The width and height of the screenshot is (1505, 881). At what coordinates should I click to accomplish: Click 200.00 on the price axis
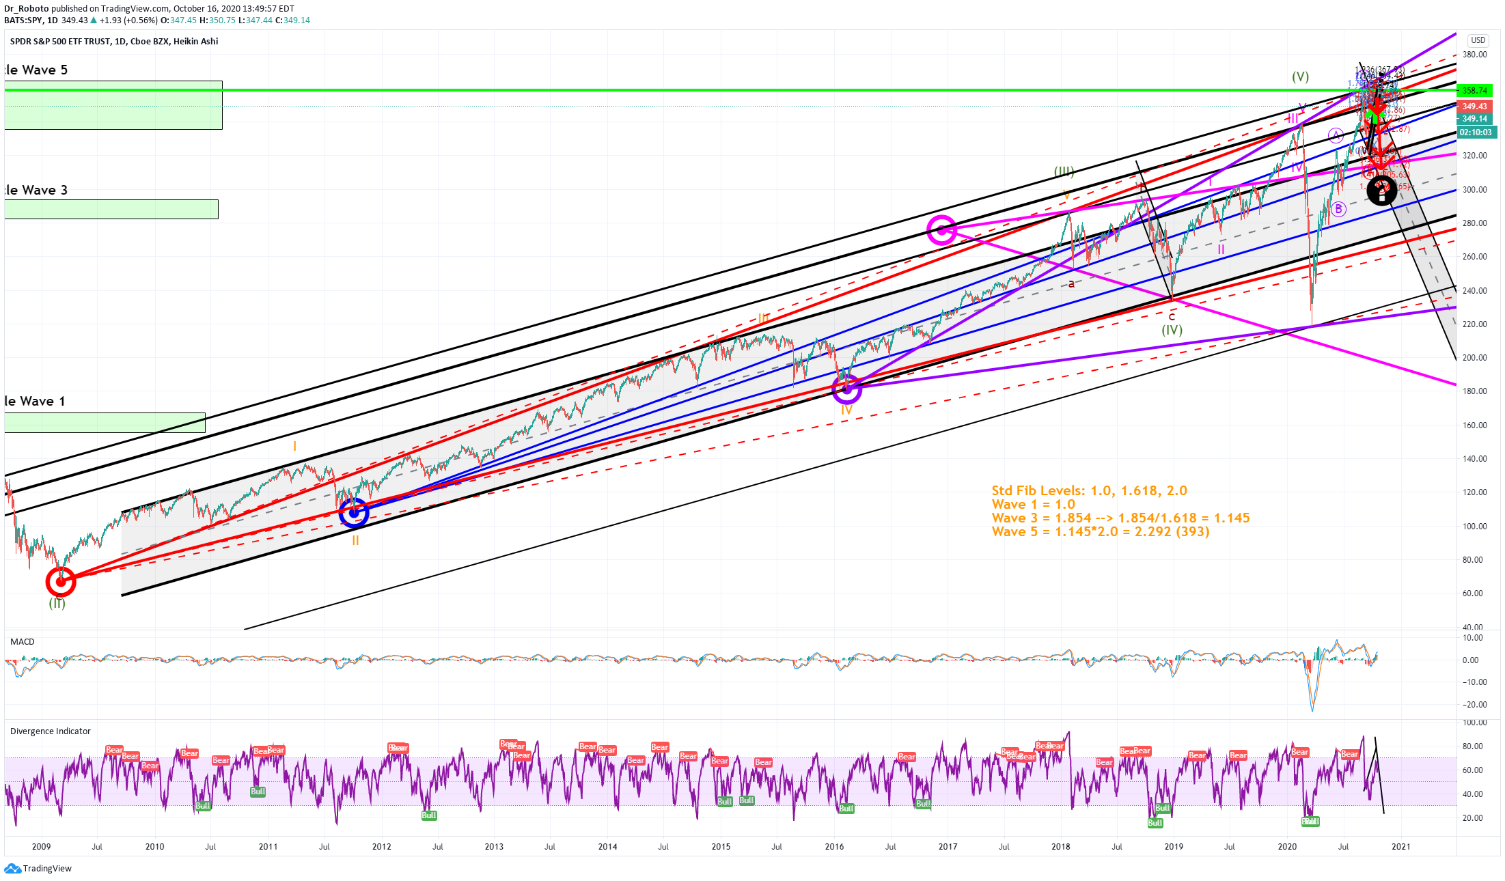(x=1474, y=358)
